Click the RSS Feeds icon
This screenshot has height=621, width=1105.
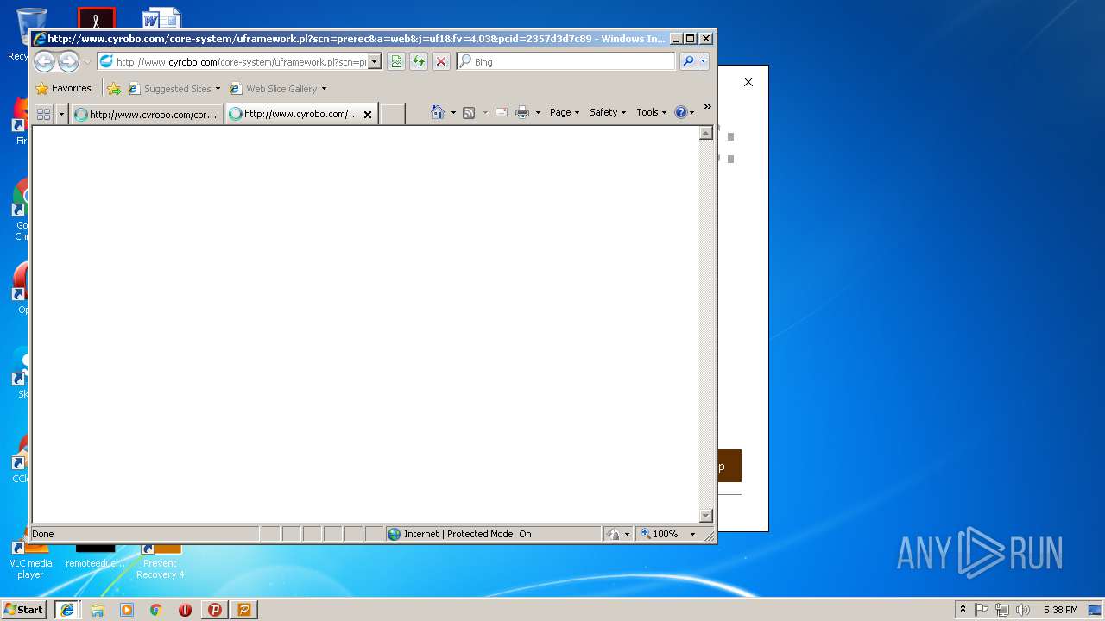point(469,112)
